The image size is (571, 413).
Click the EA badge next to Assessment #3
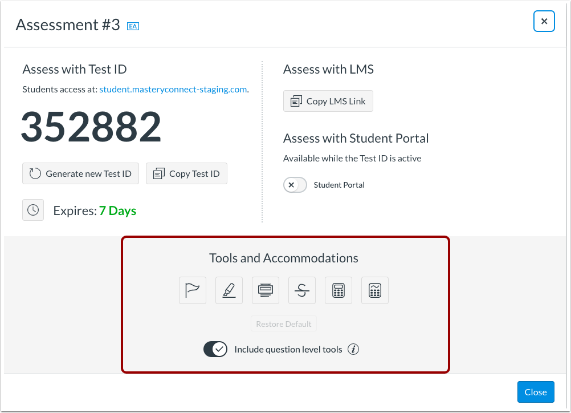[133, 26]
